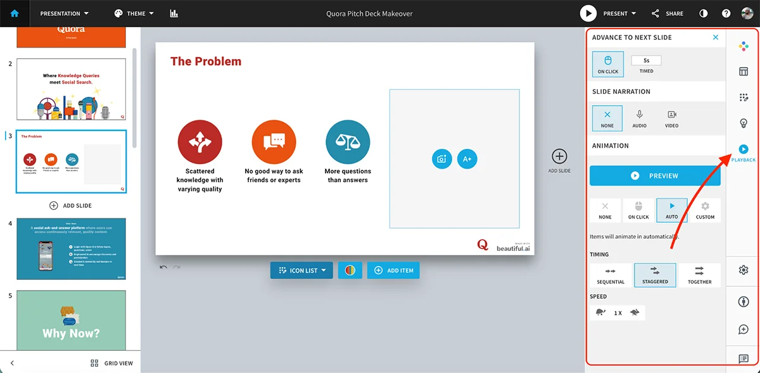This screenshot has width=760, height=373.
Task: Choose Audio slide narration
Action: tap(640, 118)
